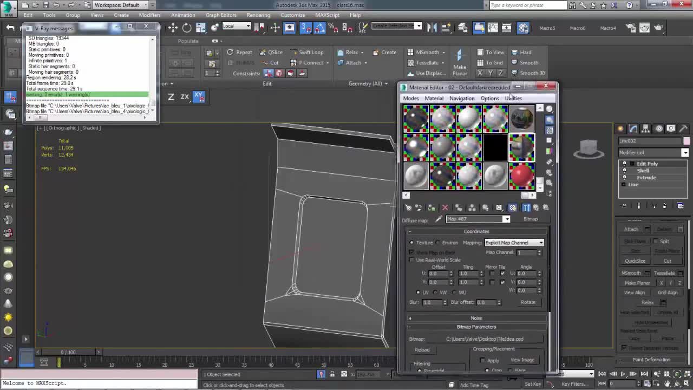Click the Mirror tool icon
The height and width of the screenshot is (390, 693).
pos(432,28)
